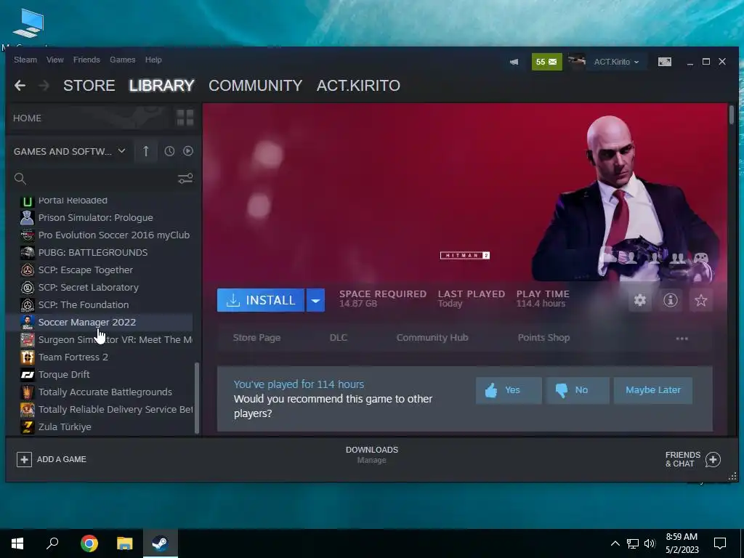Screen dimensions: 744x558
Task: Click the game page scrollbar
Action: [732, 116]
